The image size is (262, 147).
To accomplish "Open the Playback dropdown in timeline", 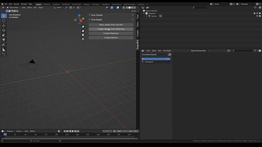I will pos(11,131).
